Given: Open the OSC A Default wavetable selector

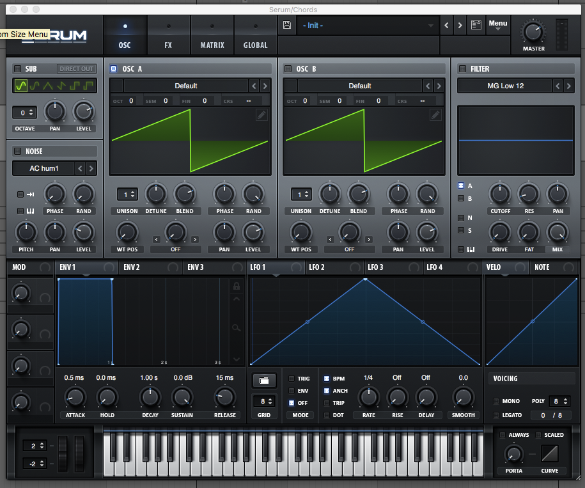Looking at the screenshot, I should (186, 86).
